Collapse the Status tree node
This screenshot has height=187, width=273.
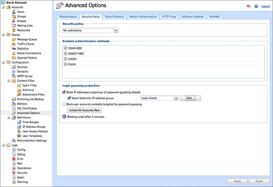[3, 35]
